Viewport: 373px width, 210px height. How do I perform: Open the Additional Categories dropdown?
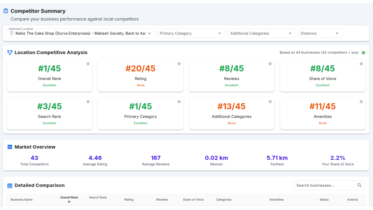pyautogui.click(x=261, y=33)
